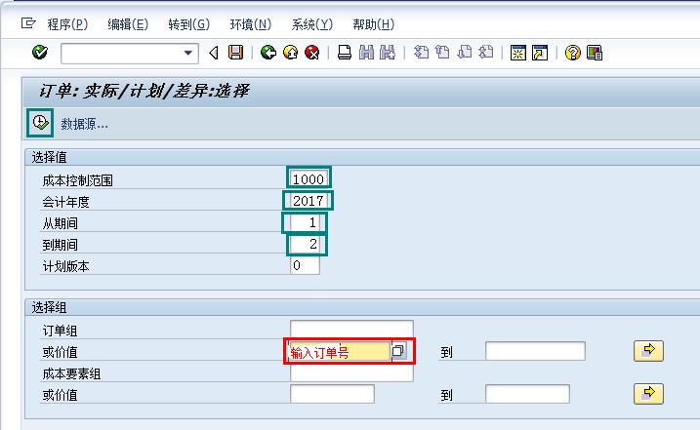Click the Print icon in the toolbar
This screenshot has width=700, height=430.
point(345,53)
